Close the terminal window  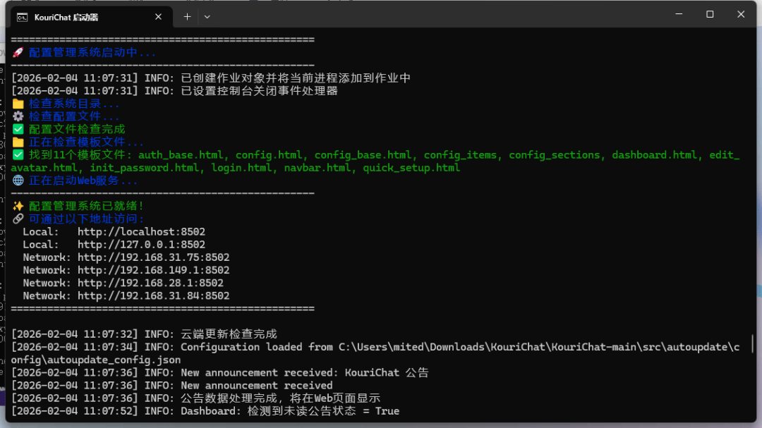pos(741,14)
